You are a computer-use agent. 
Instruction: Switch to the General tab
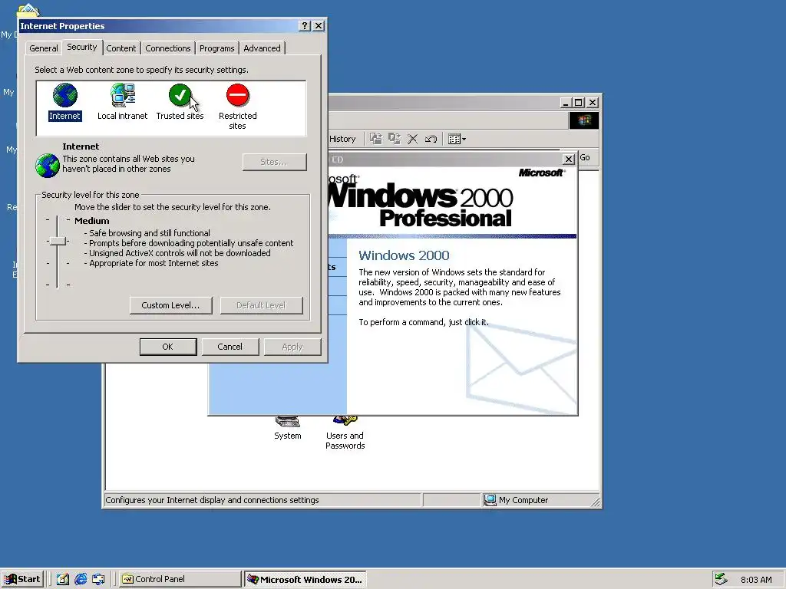coord(44,48)
